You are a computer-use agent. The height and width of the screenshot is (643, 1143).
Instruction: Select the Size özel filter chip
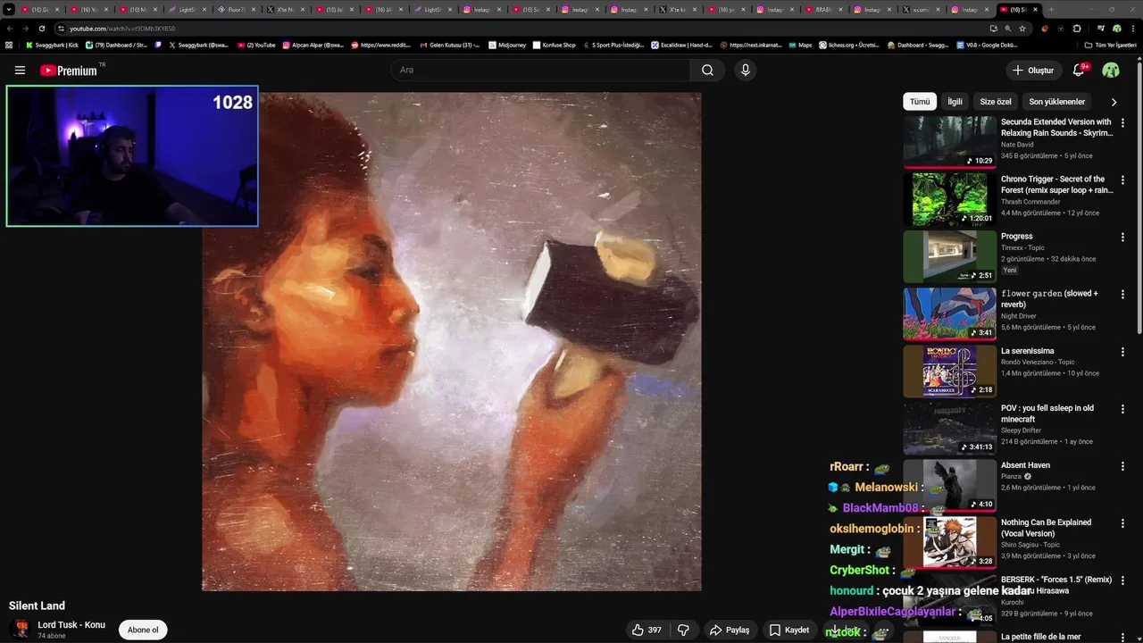[x=996, y=102]
